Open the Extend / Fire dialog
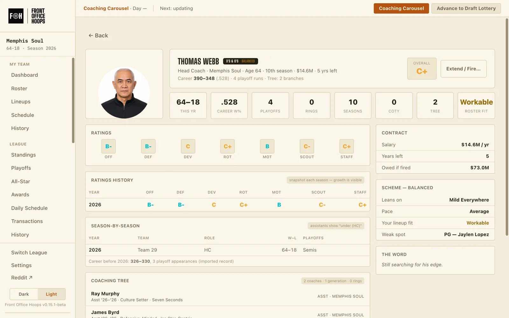Viewport: 509px width, 318px height. click(463, 69)
